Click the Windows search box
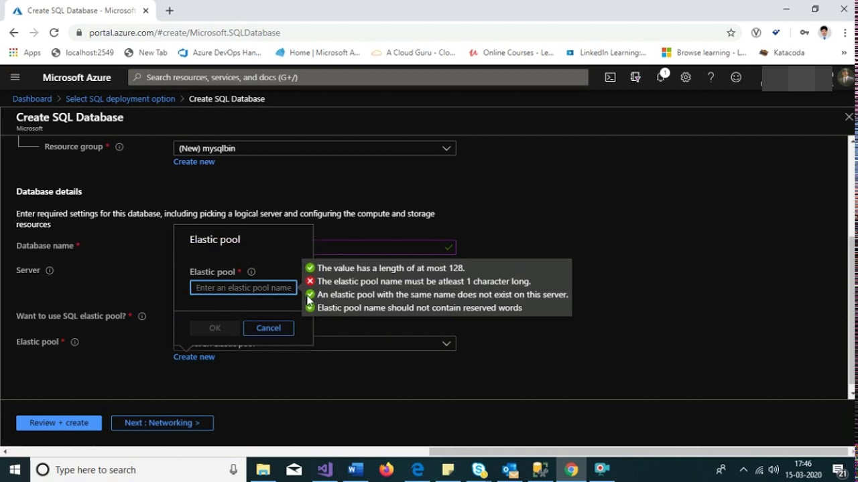Viewport: 858px width, 482px height. pos(138,470)
